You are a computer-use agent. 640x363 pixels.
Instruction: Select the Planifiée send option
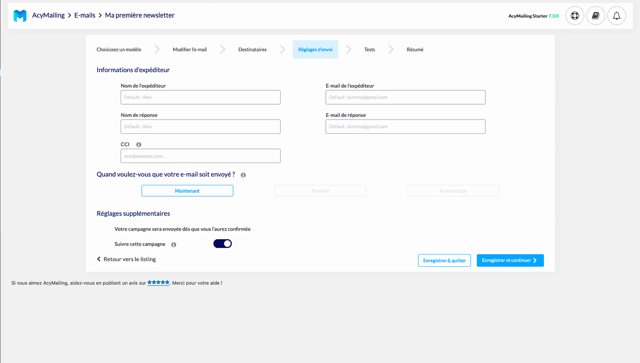point(320,190)
